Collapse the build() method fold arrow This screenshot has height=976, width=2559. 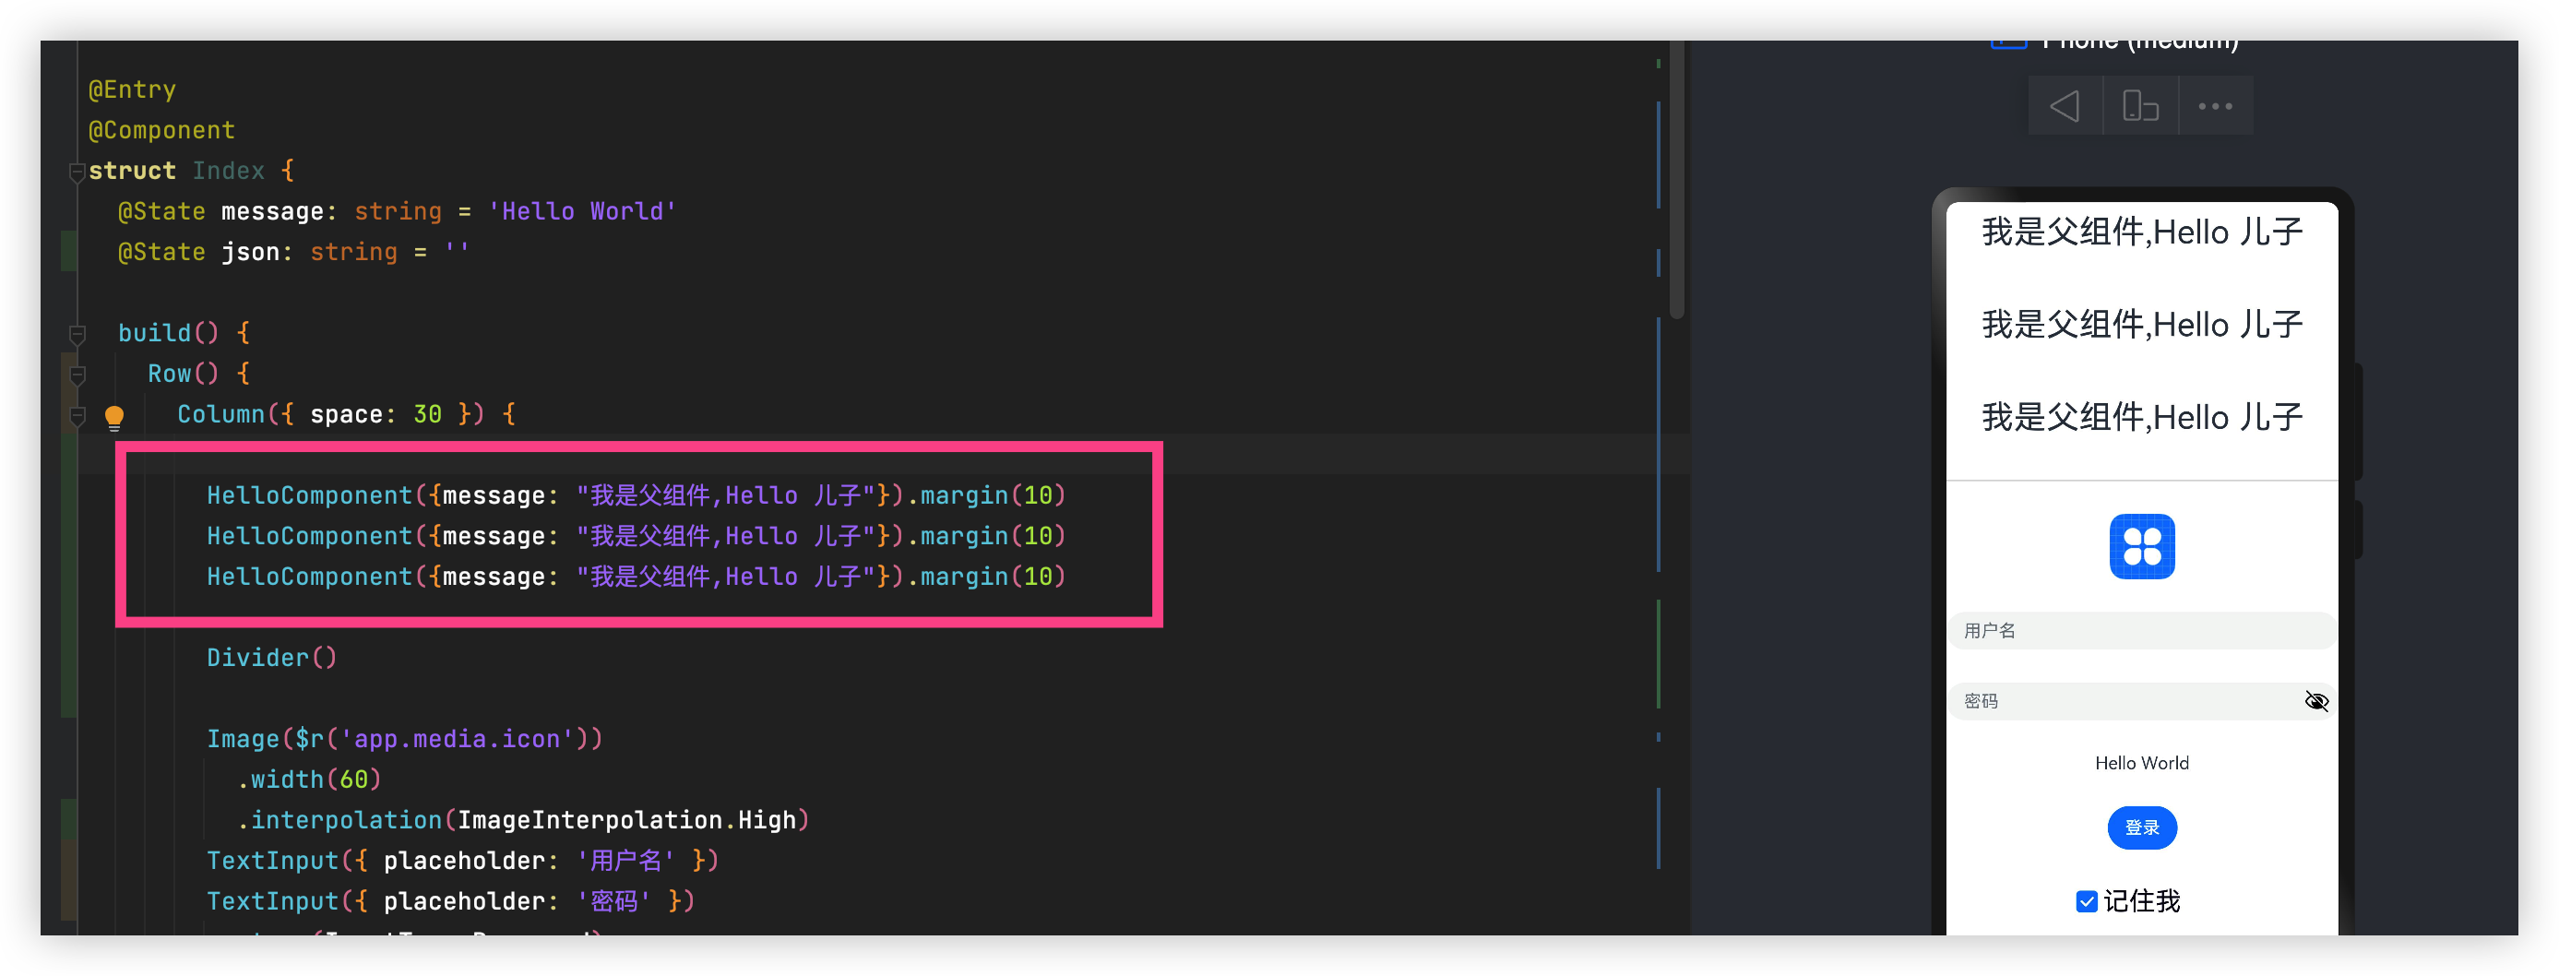coord(77,334)
